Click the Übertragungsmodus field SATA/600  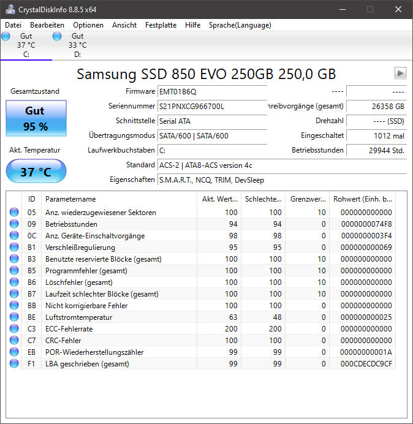point(212,135)
